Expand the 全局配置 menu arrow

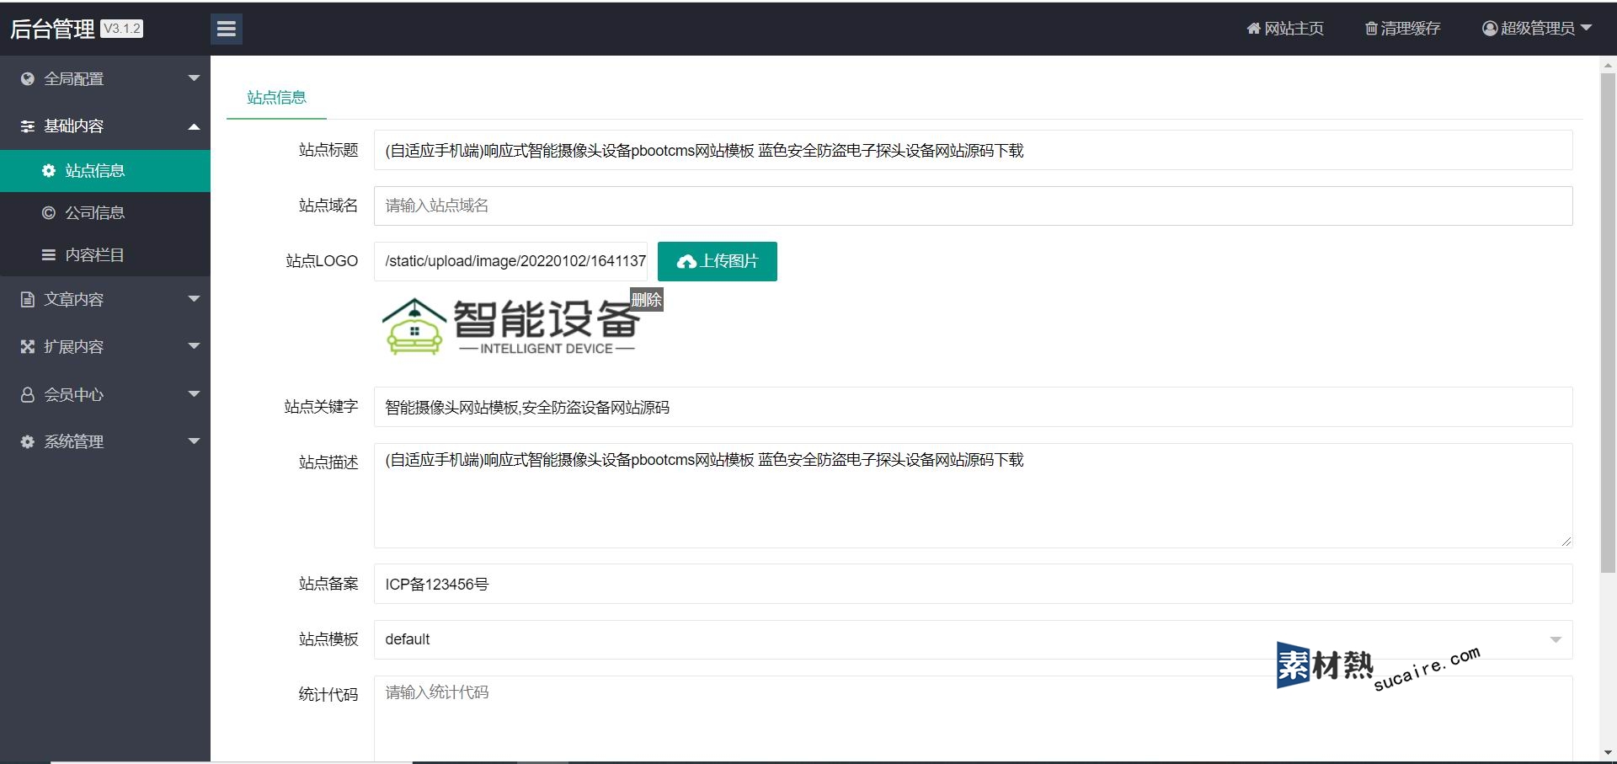(x=194, y=78)
